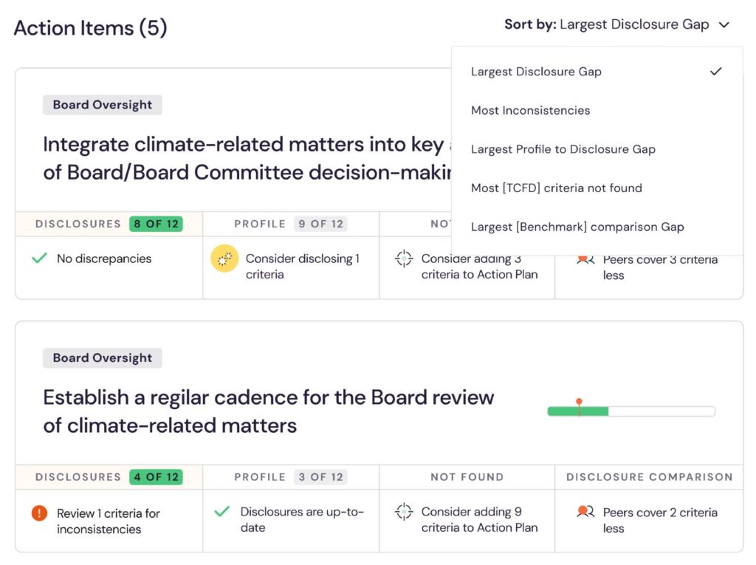This screenshot has width=756, height=565.
Task: Toggle the checkmark on "Largest Disclosure Gap"
Action: tap(715, 72)
